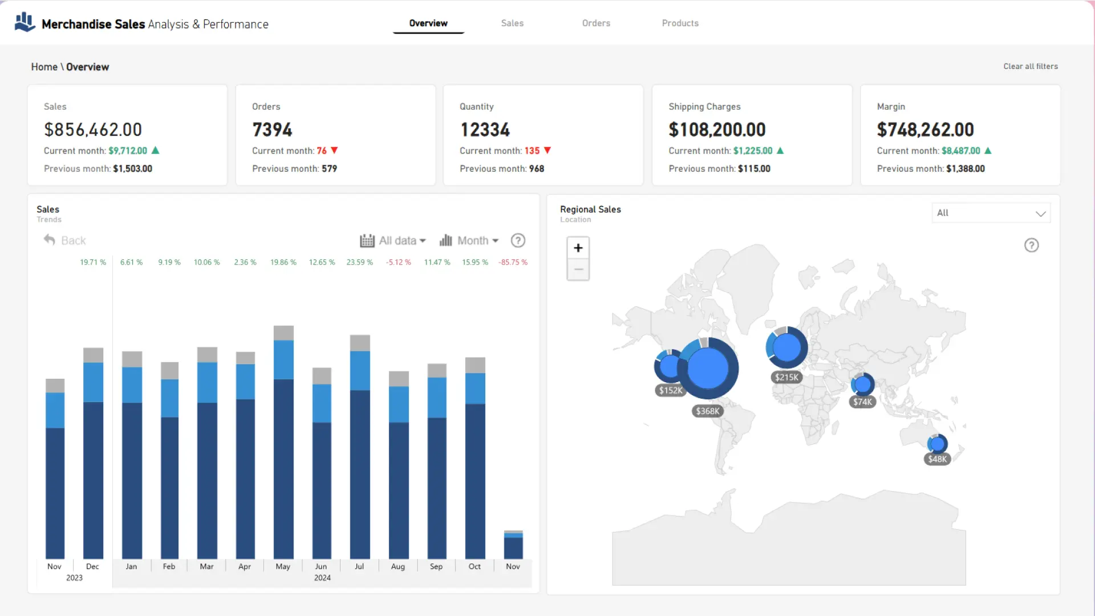Viewport: 1095px width, 616px height.
Task: Switch to the Overview tab
Action: click(428, 23)
